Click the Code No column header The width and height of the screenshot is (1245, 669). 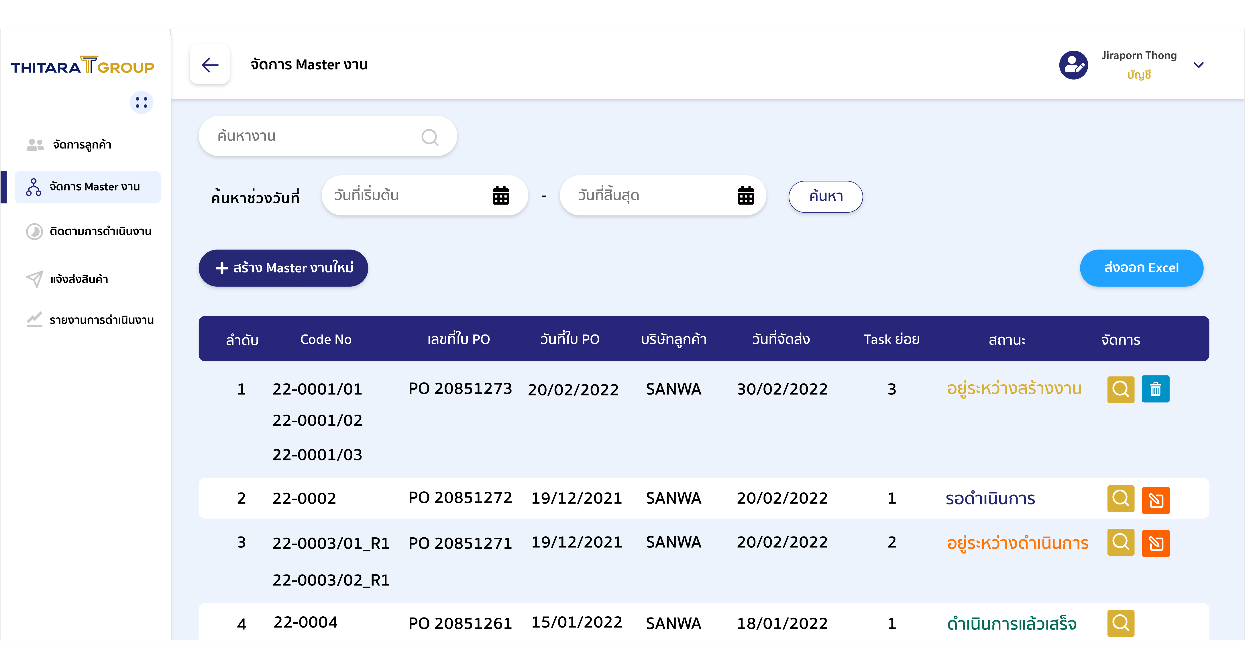(326, 339)
